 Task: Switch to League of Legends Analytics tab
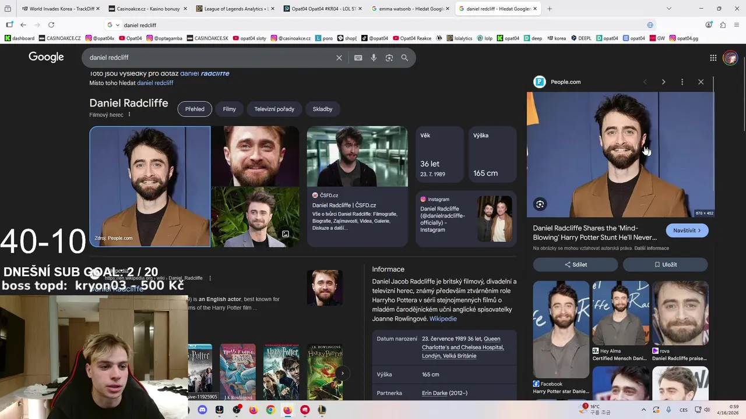[x=235, y=9]
